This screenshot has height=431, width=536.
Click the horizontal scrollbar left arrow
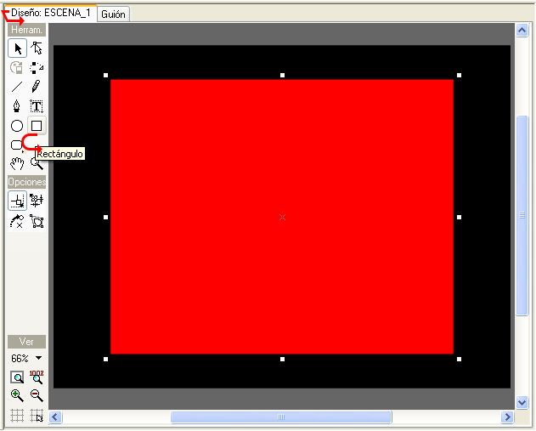pos(55,417)
